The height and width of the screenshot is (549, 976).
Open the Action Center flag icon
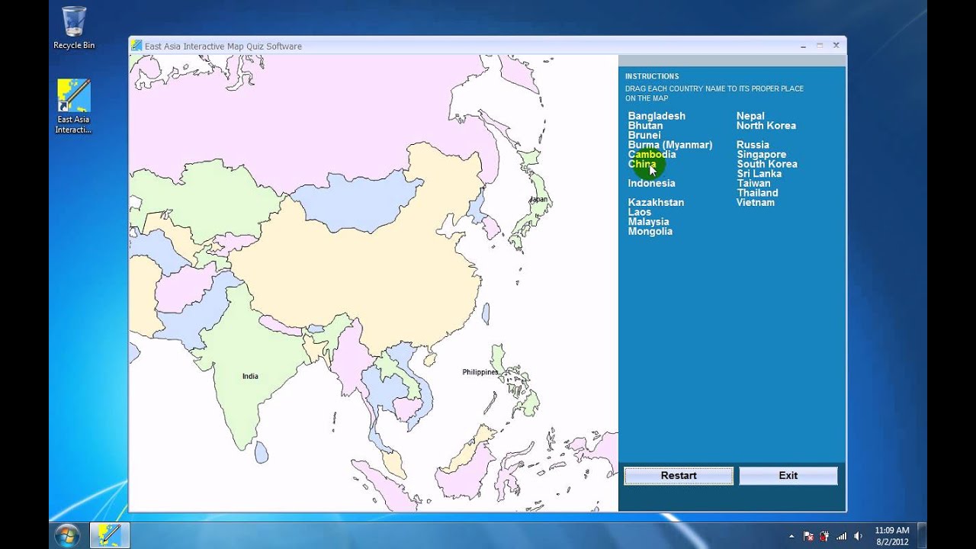(808, 536)
